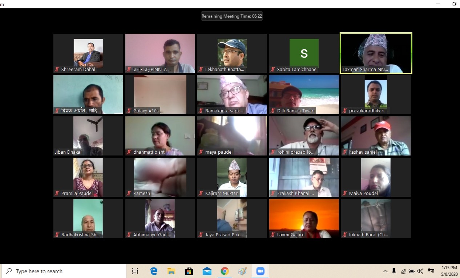Open the volume control in system tray
The height and width of the screenshot is (278, 460).
[420, 271]
